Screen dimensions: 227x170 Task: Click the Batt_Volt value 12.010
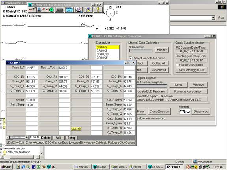tap(64, 68)
